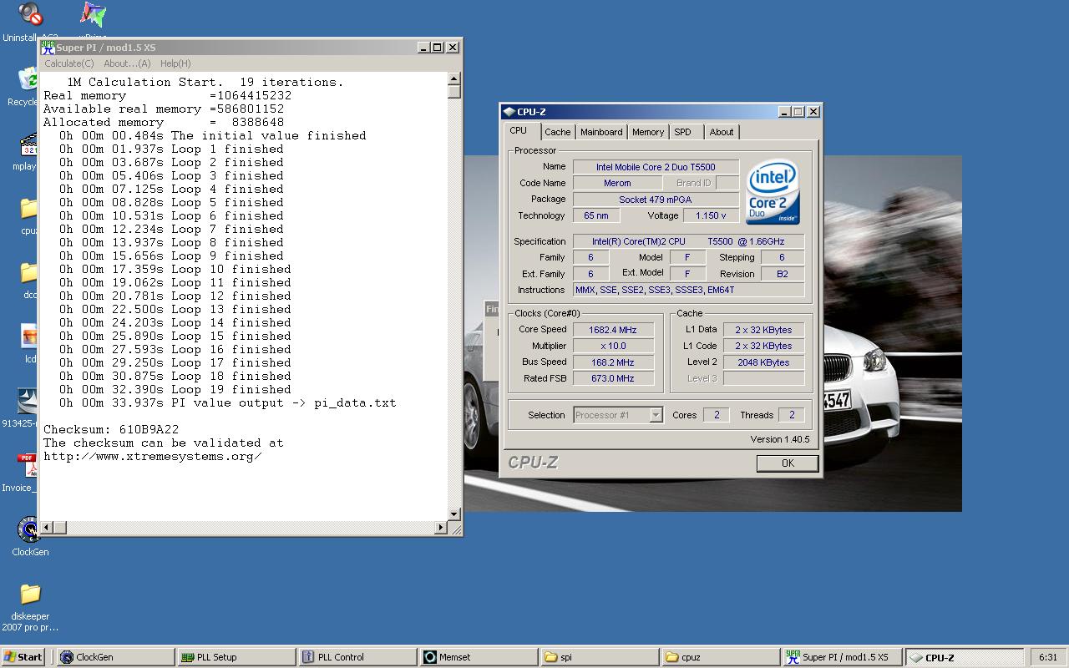Click the Technology value 65 nm
The height and width of the screenshot is (668, 1069).
596,215
